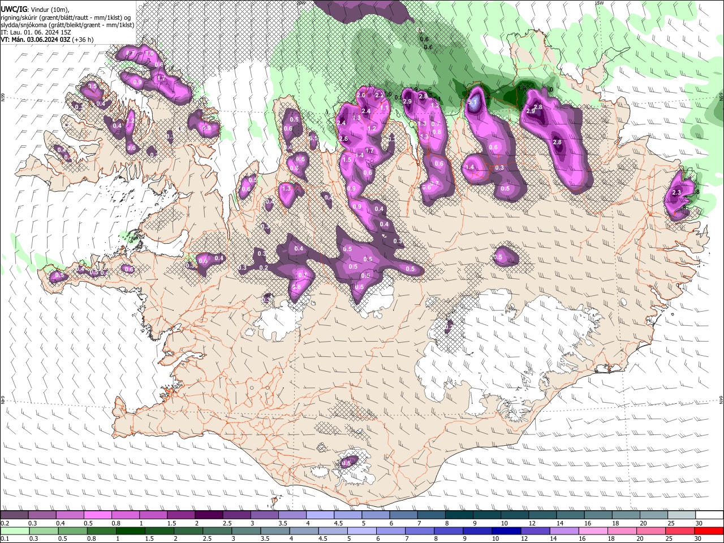
Task: Pick the periwinkle swatch labeled 6 in lower legend
Action: point(390,531)
